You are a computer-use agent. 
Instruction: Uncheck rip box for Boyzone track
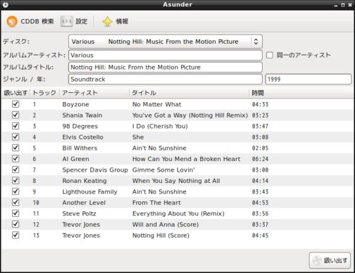click(16, 104)
